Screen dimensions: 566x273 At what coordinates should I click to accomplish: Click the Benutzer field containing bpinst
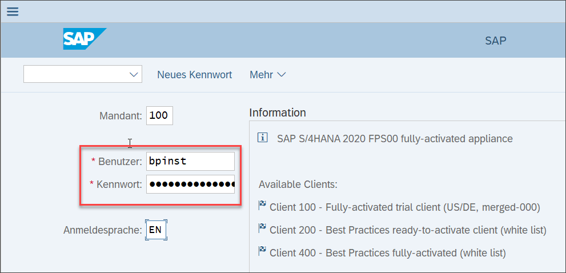[x=190, y=161]
